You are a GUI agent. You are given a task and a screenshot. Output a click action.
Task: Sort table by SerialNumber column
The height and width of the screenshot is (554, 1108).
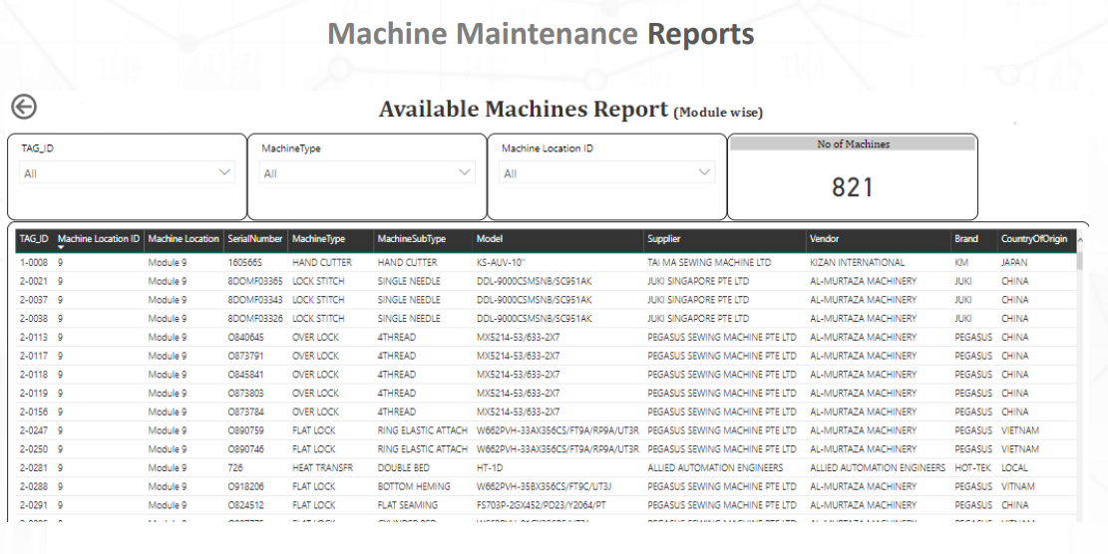254,239
